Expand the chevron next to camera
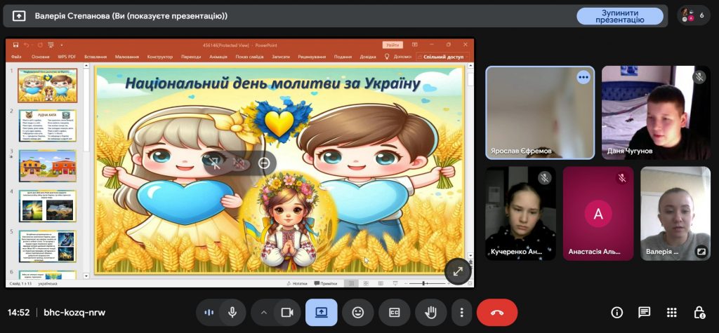Image resolution: width=719 pixels, height=333 pixels. 264,313
